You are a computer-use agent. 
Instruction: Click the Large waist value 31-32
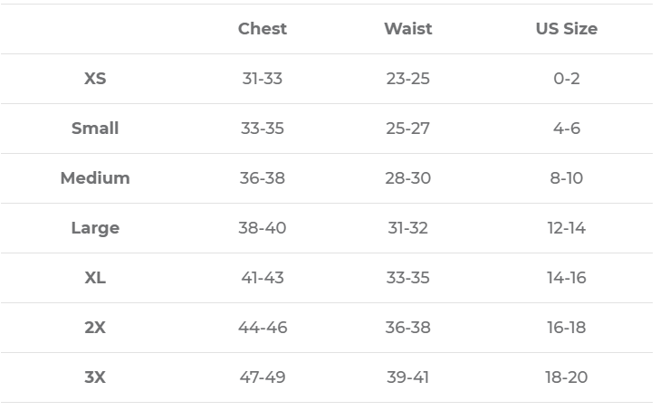tap(407, 228)
